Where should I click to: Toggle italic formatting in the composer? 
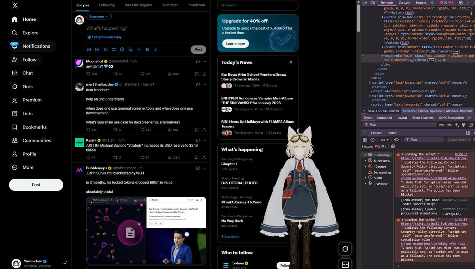[155, 50]
